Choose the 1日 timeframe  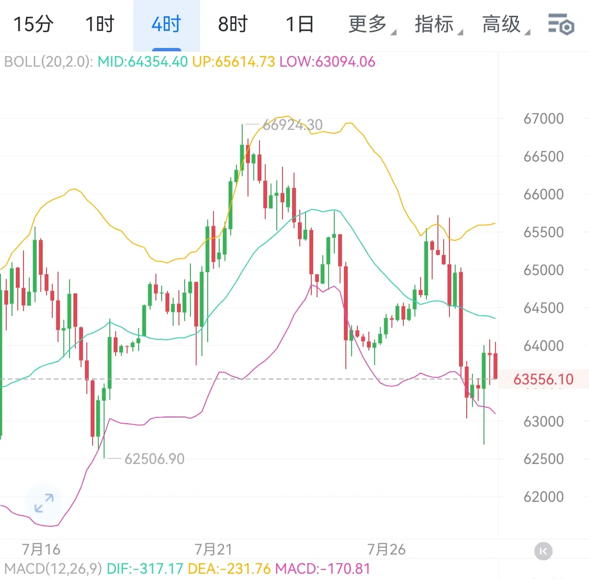pyautogui.click(x=300, y=24)
